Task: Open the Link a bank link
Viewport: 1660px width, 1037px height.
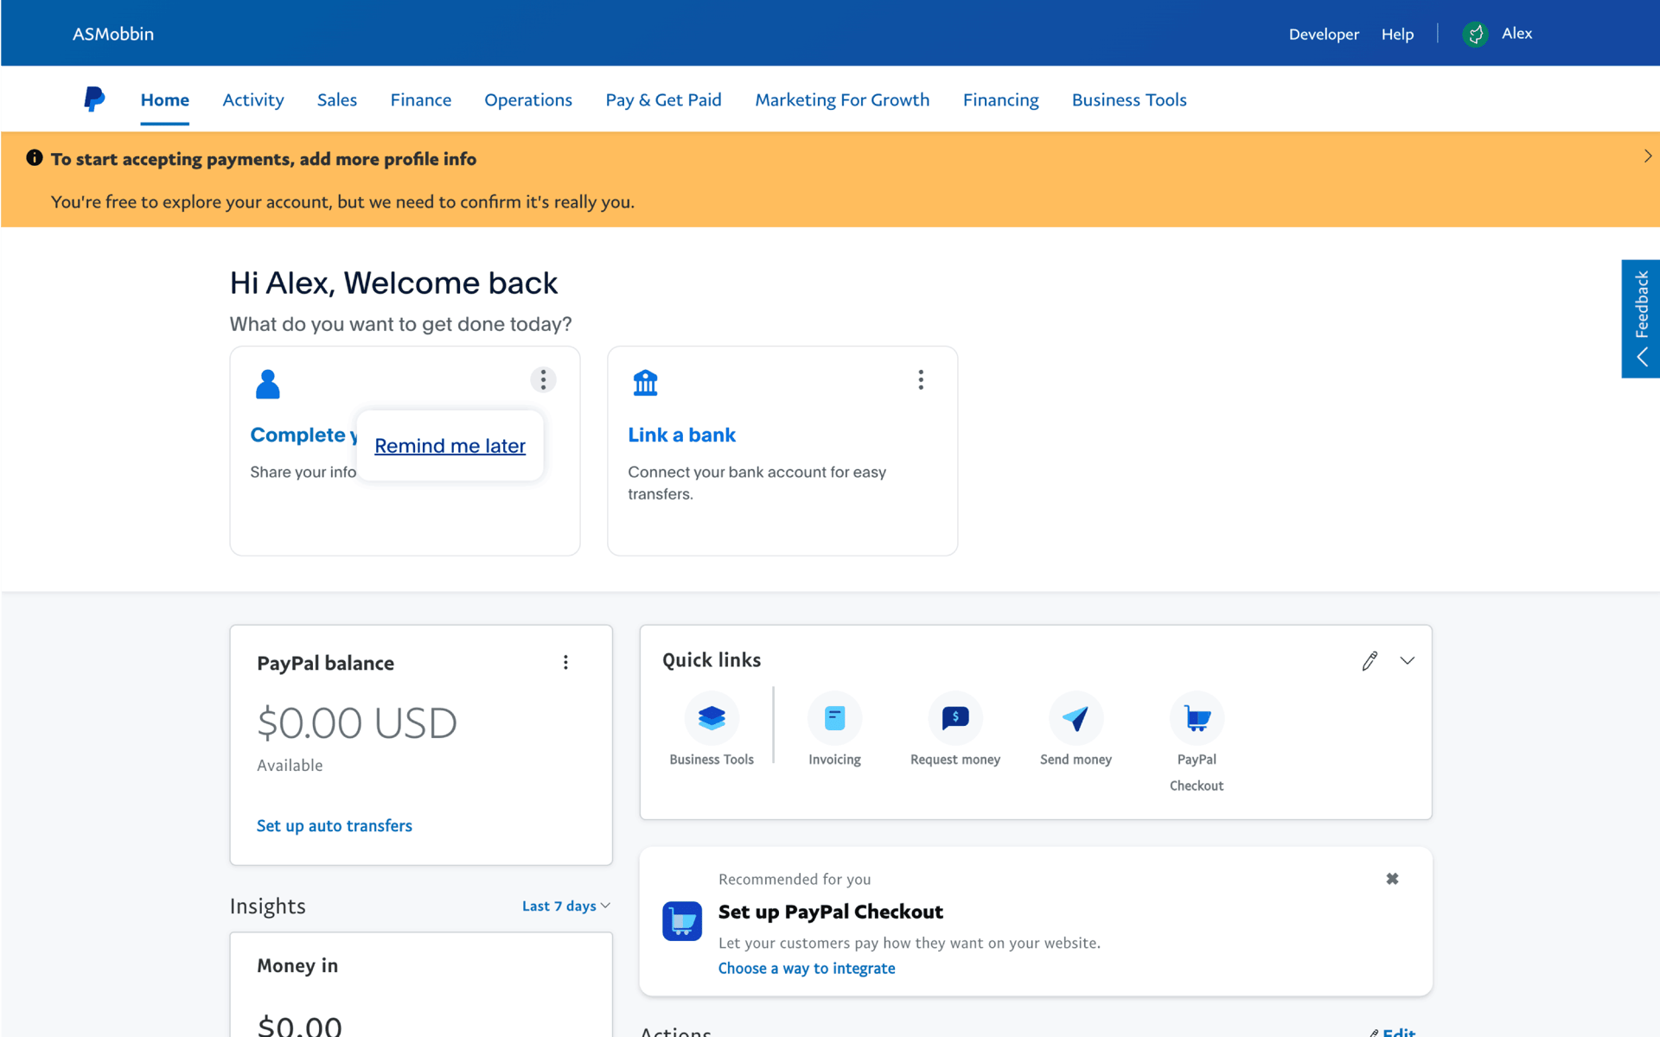Action: point(681,435)
